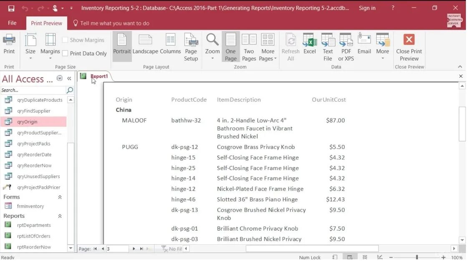Open rptDepartments report
468x261 pixels.
click(33, 225)
